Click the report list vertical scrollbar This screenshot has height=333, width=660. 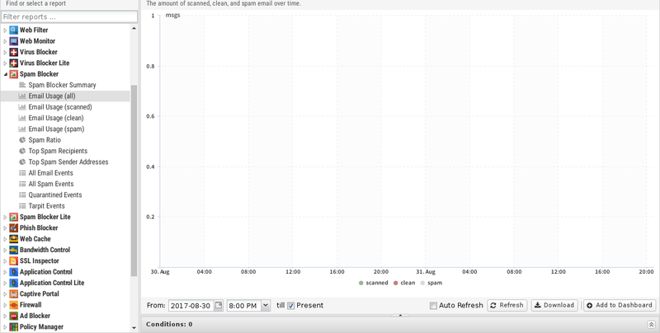(x=134, y=181)
